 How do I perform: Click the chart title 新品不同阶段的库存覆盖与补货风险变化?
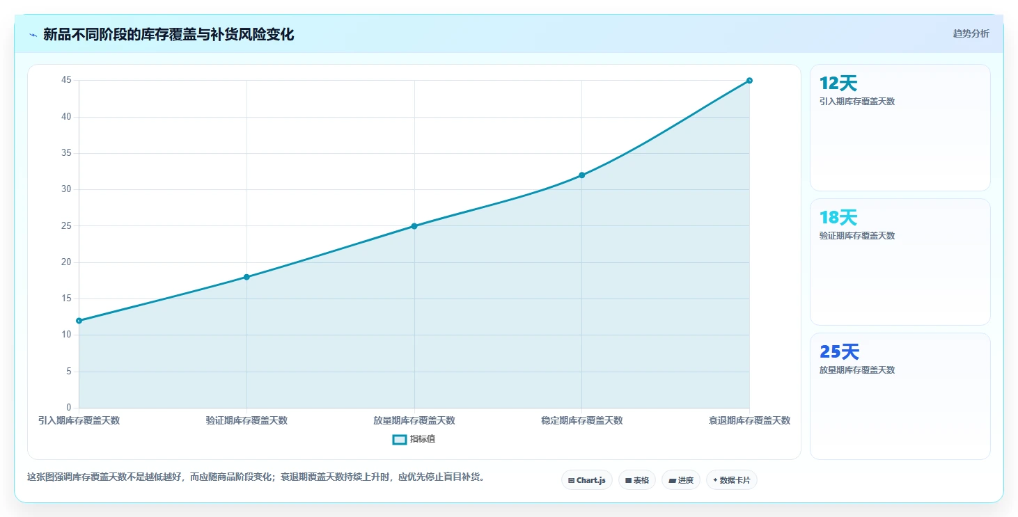(x=169, y=35)
